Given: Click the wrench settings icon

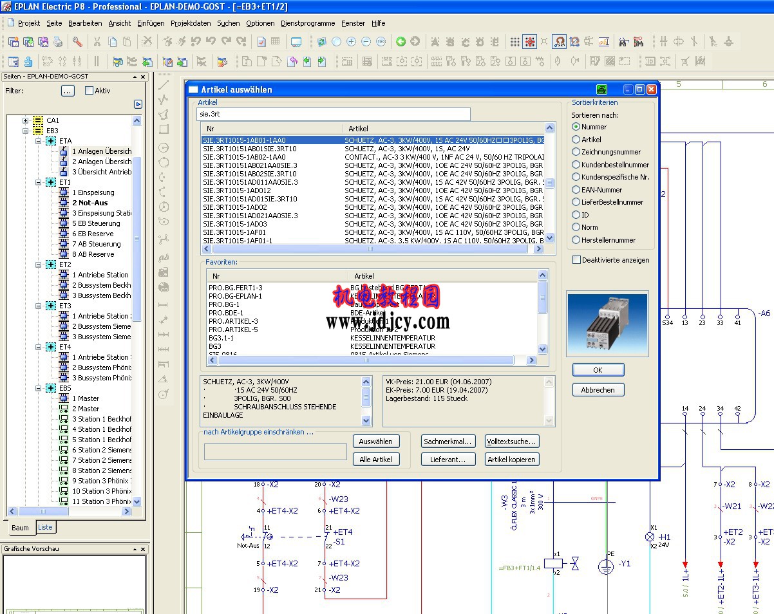Looking at the screenshot, I should 77,42.
